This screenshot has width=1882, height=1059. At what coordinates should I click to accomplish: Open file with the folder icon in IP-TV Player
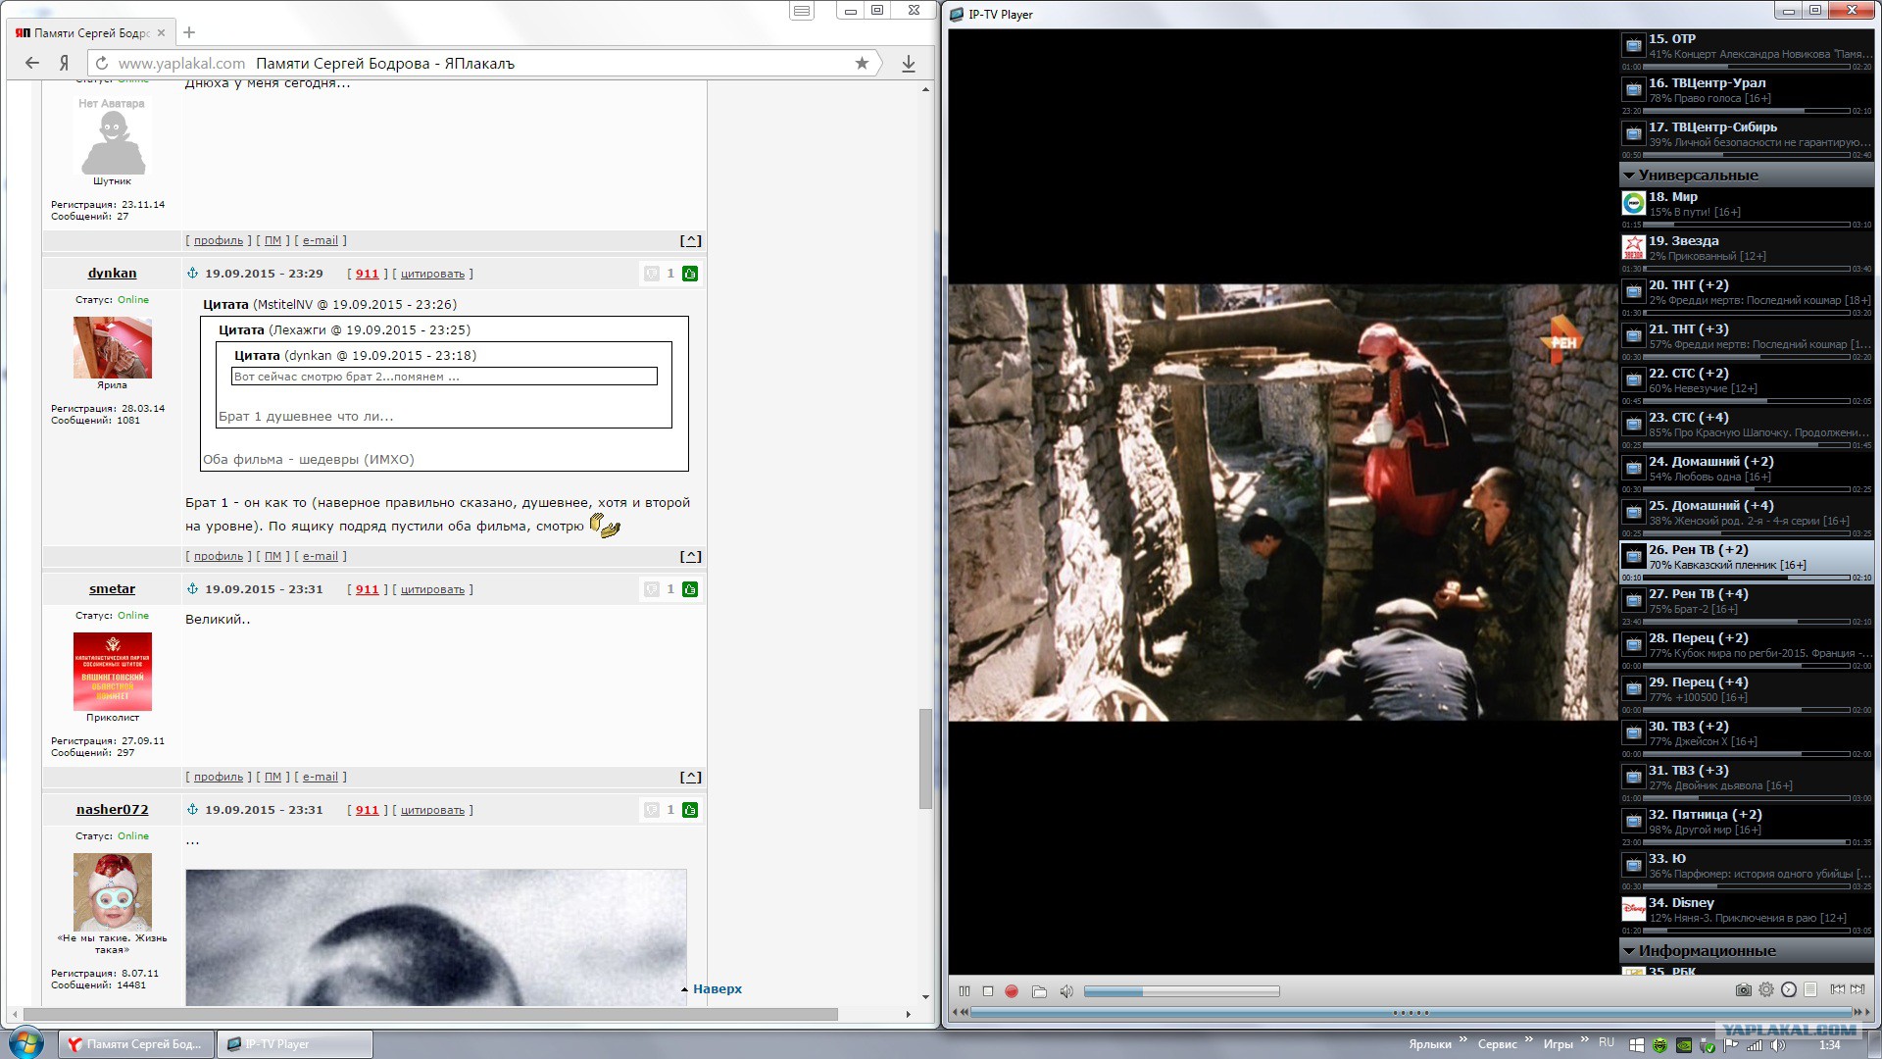coord(1039,991)
